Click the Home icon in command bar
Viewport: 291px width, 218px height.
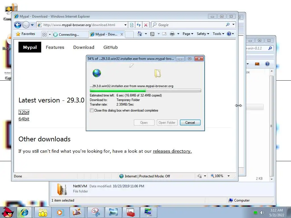click(x=140, y=34)
